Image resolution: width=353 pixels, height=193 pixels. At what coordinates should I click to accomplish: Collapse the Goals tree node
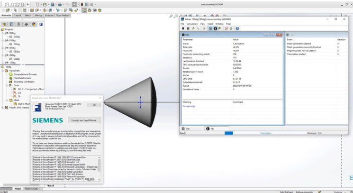tap(7, 85)
